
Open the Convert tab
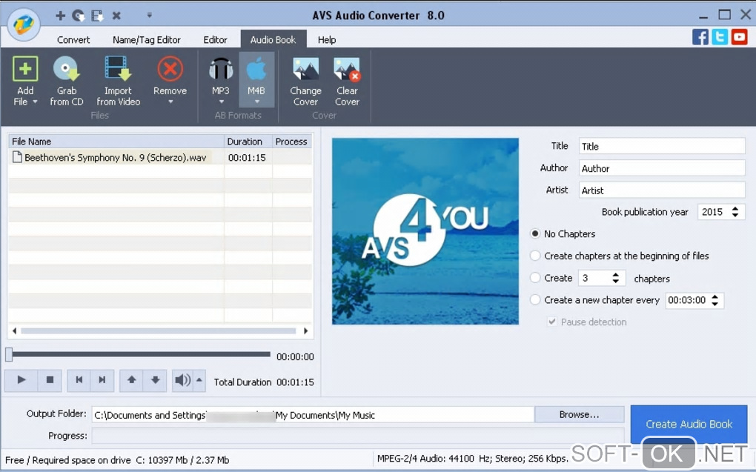[73, 39]
